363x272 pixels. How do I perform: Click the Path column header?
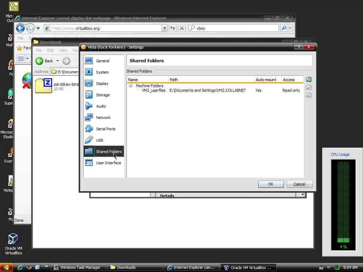point(211,80)
